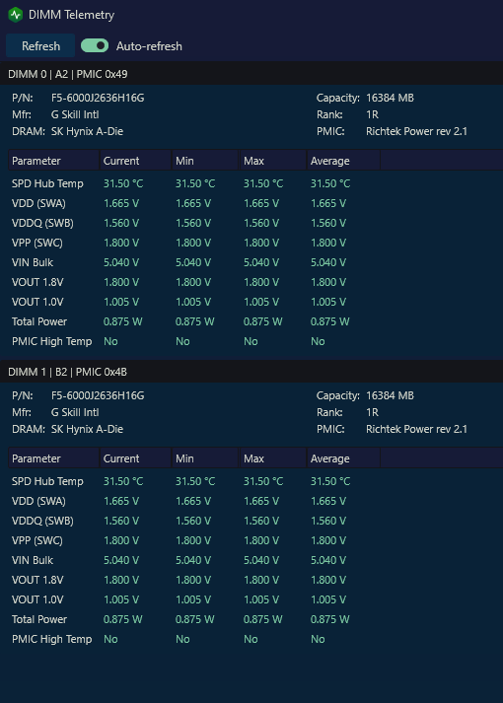503x703 pixels.
Task: Click the Refresh button
Action: tap(40, 45)
